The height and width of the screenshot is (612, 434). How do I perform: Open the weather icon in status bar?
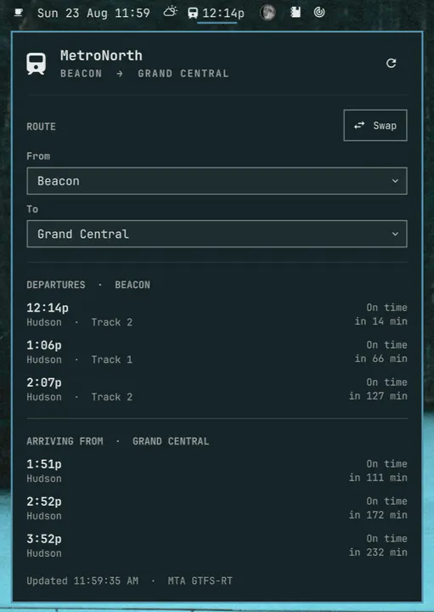(x=170, y=12)
